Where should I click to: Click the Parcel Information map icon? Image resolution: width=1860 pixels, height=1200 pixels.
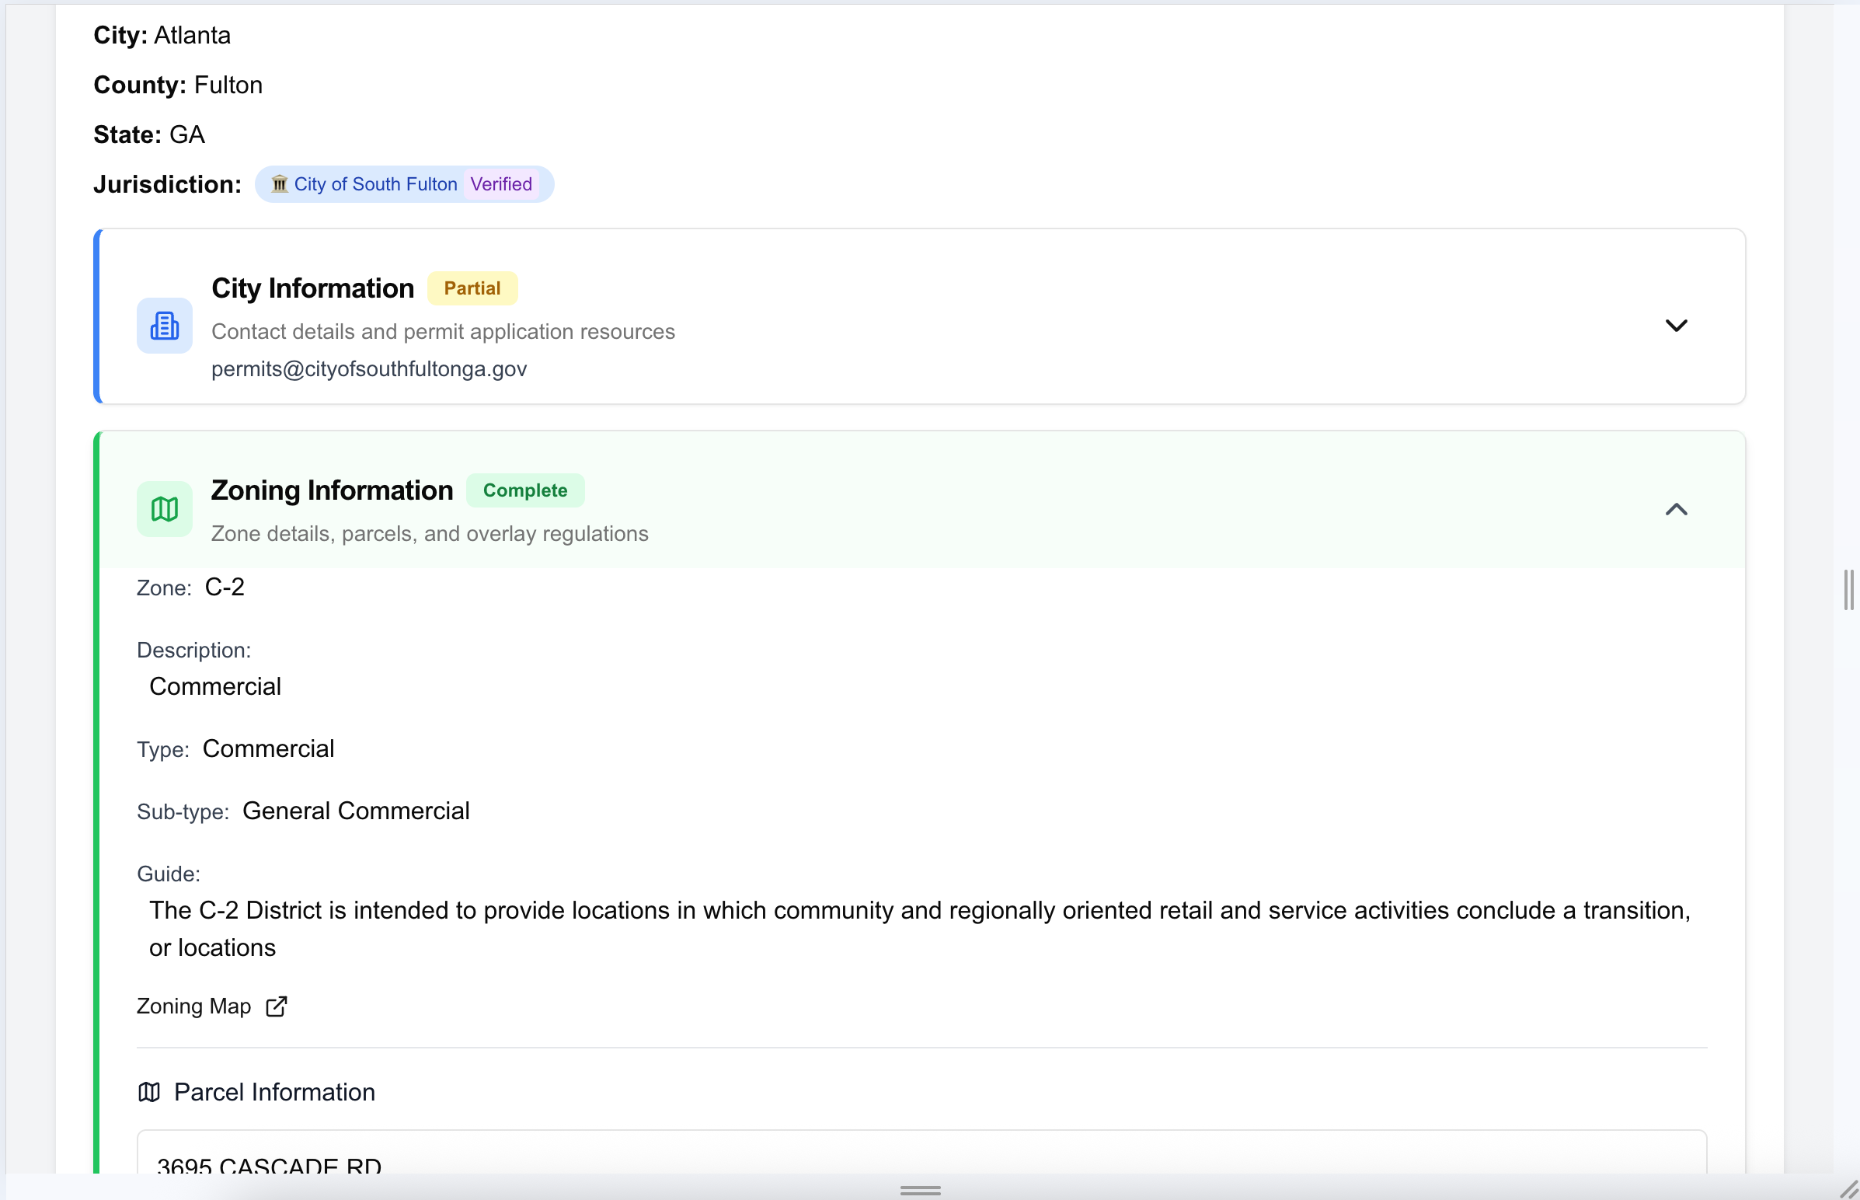pyautogui.click(x=148, y=1092)
